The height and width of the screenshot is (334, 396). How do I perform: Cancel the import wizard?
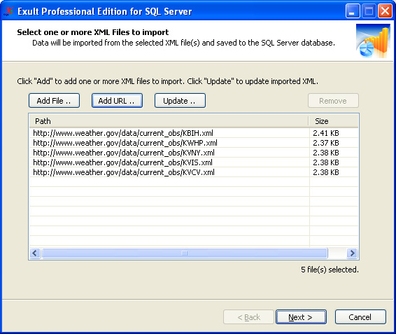(x=360, y=316)
